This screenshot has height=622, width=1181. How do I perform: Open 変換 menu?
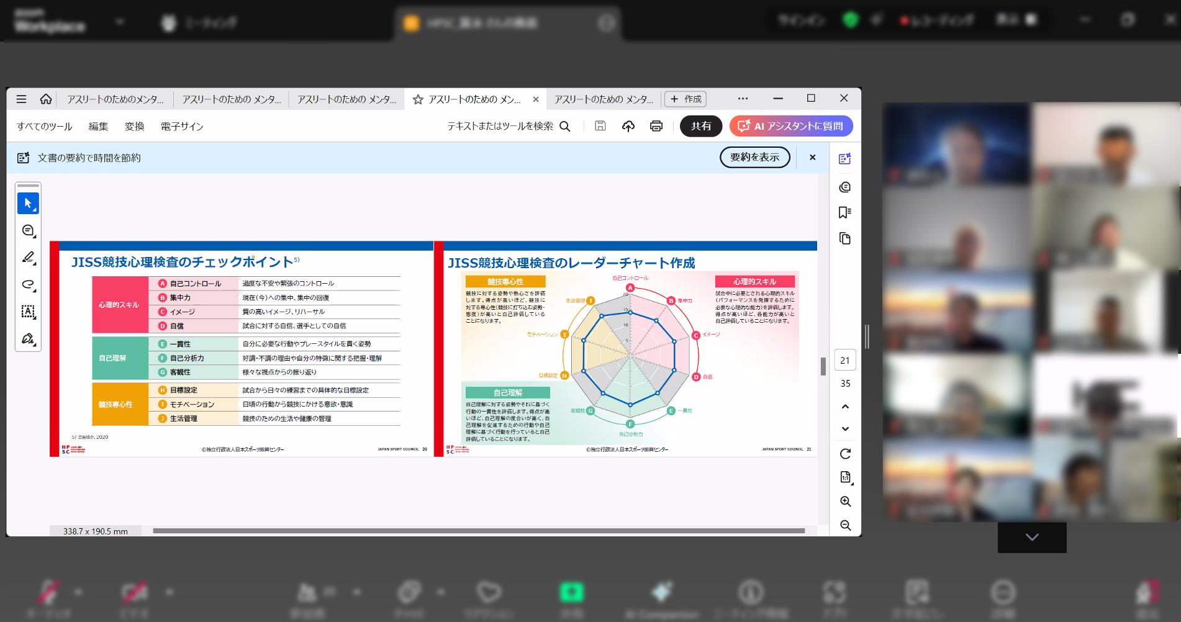(134, 127)
